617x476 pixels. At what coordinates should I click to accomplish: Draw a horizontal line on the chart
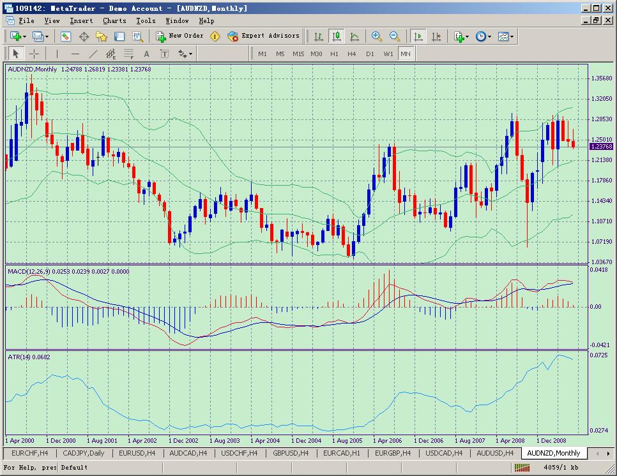click(x=75, y=54)
